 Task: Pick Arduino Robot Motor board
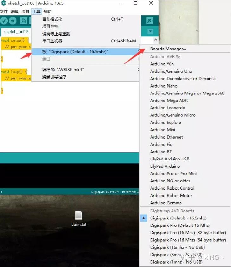click(185, 196)
